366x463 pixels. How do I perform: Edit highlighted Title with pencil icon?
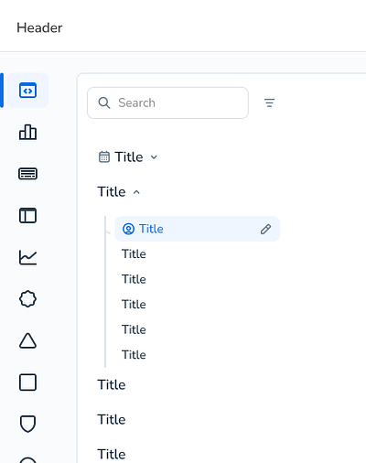pos(265,229)
